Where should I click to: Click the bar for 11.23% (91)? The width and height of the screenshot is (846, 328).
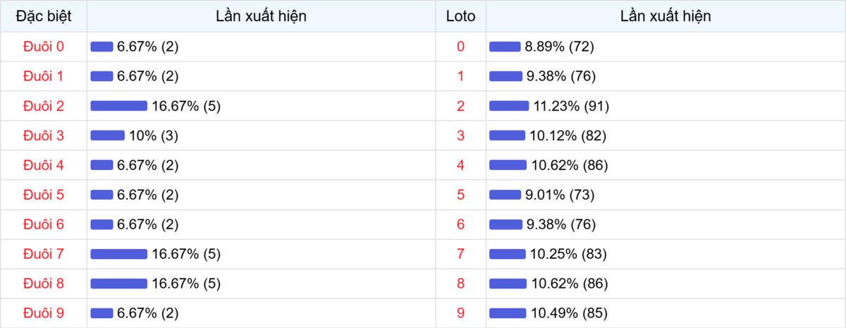coord(509,106)
